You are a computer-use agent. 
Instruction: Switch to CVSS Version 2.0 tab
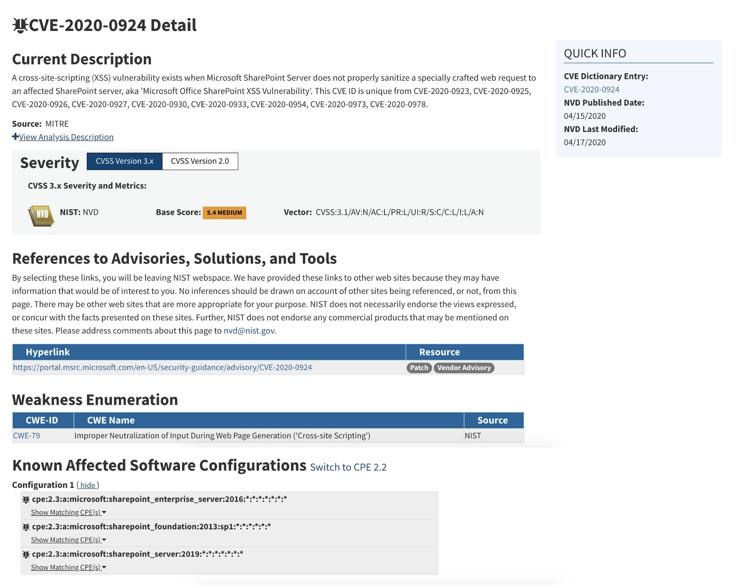tap(200, 161)
